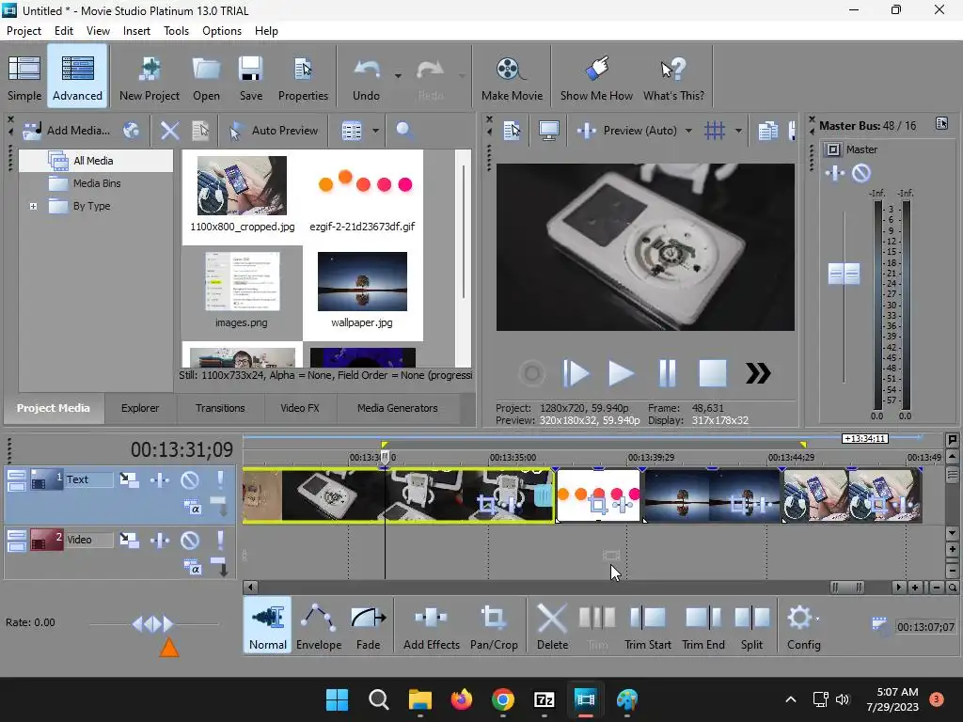Open media Views dropdown arrow
Screen dimensions: 963x722
click(x=375, y=131)
